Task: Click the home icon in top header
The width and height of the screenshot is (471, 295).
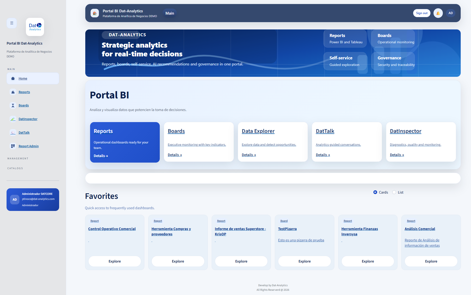Action: coord(95,13)
